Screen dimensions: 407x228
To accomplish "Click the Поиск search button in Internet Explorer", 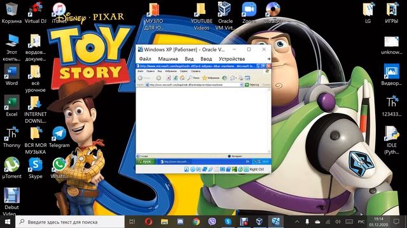I will coord(193,78).
